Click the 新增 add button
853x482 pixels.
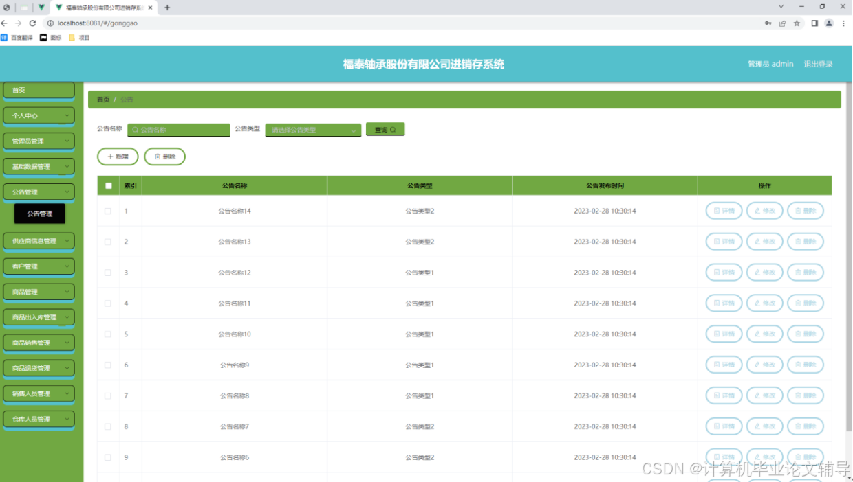pyautogui.click(x=118, y=157)
